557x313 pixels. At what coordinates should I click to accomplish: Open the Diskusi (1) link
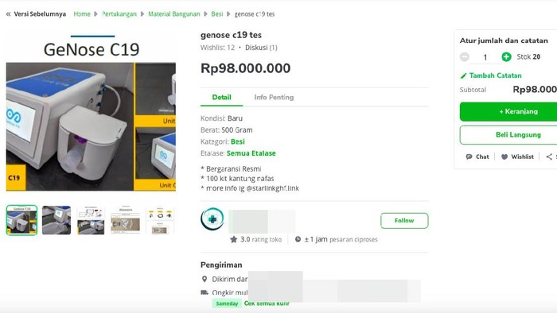coord(261,48)
